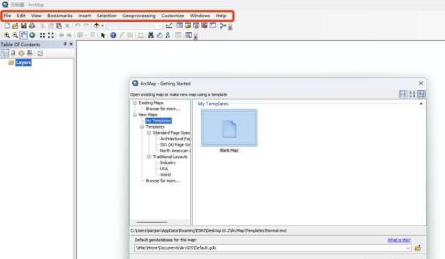Toggle List By Source view
The width and height of the screenshot is (445, 259).
coord(13,53)
